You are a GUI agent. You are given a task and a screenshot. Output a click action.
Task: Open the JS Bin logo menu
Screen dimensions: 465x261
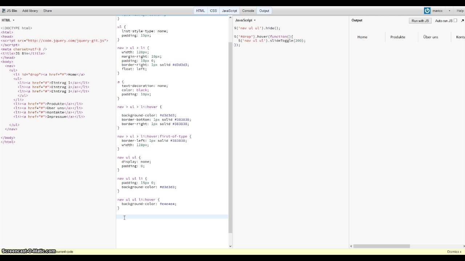tap(9, 11)
